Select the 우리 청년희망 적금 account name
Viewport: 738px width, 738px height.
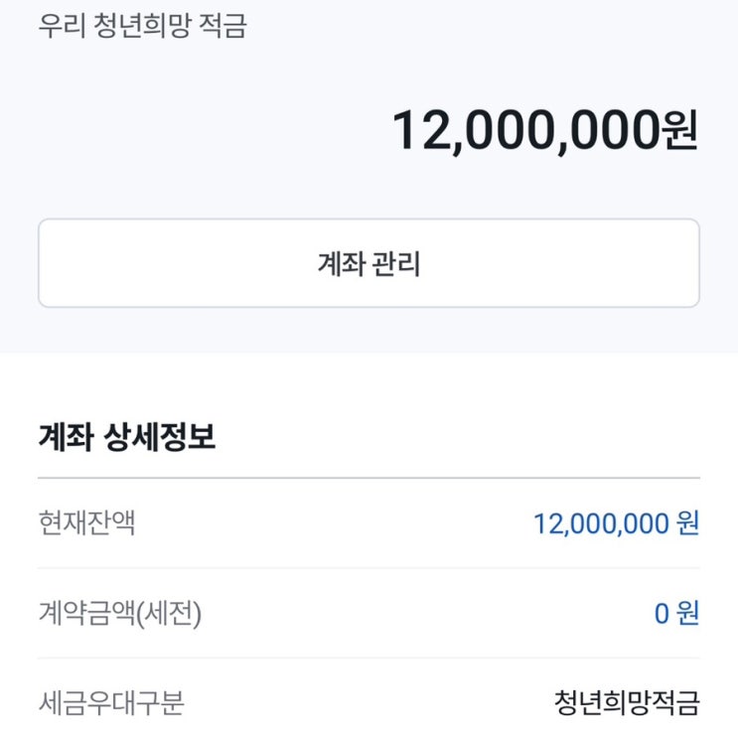pos(142,26)
